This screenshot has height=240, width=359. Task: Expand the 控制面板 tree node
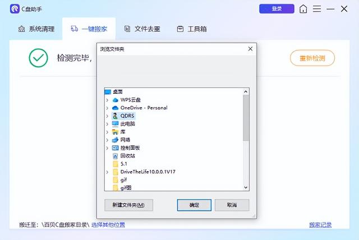107,148
